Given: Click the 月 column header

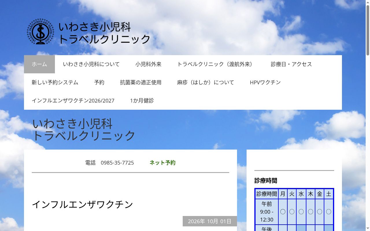Looking at the screenshot, I should 283,194.
